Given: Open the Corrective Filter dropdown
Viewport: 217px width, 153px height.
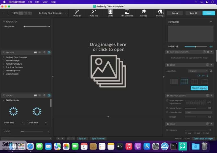Looking at the screenshot, I should click(199, 112).
